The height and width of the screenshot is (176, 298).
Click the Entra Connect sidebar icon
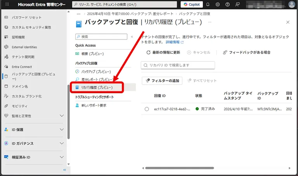[6, 67]
